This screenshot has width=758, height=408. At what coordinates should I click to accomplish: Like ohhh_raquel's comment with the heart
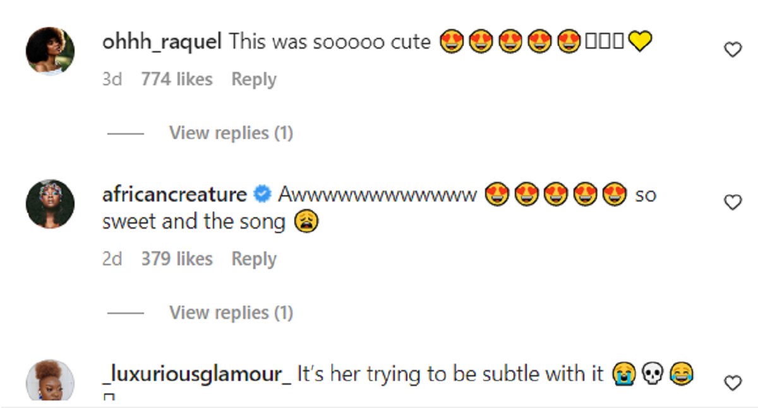click(x=732, y=50)
